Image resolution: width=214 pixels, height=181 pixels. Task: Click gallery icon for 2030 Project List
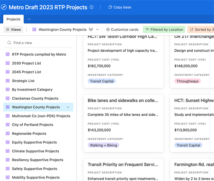(8, 63)
